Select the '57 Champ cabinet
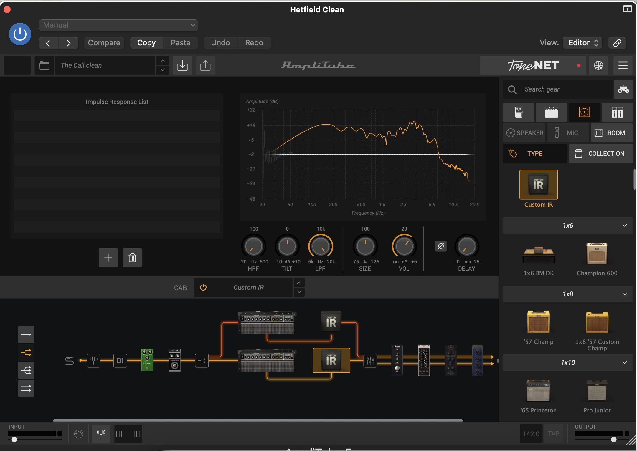 539,322
